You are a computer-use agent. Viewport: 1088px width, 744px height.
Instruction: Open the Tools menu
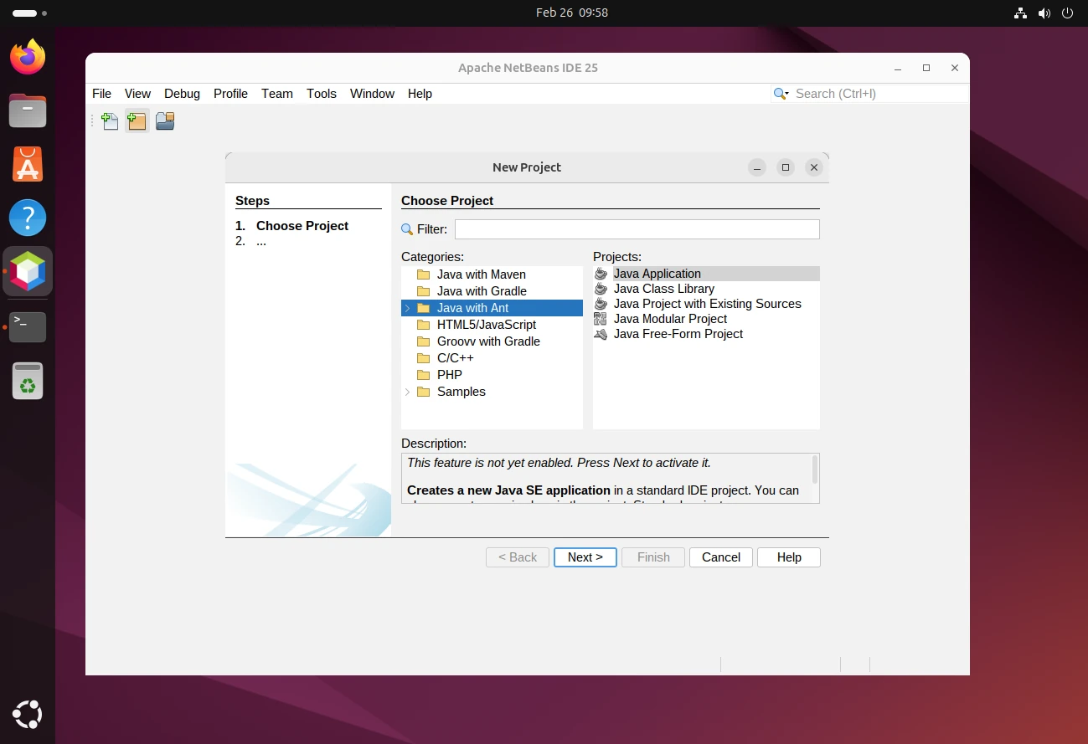tap(322, 94)
